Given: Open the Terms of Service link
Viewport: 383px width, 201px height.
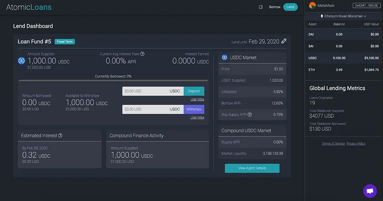Looking at the screenshot, I should (333, 143).
